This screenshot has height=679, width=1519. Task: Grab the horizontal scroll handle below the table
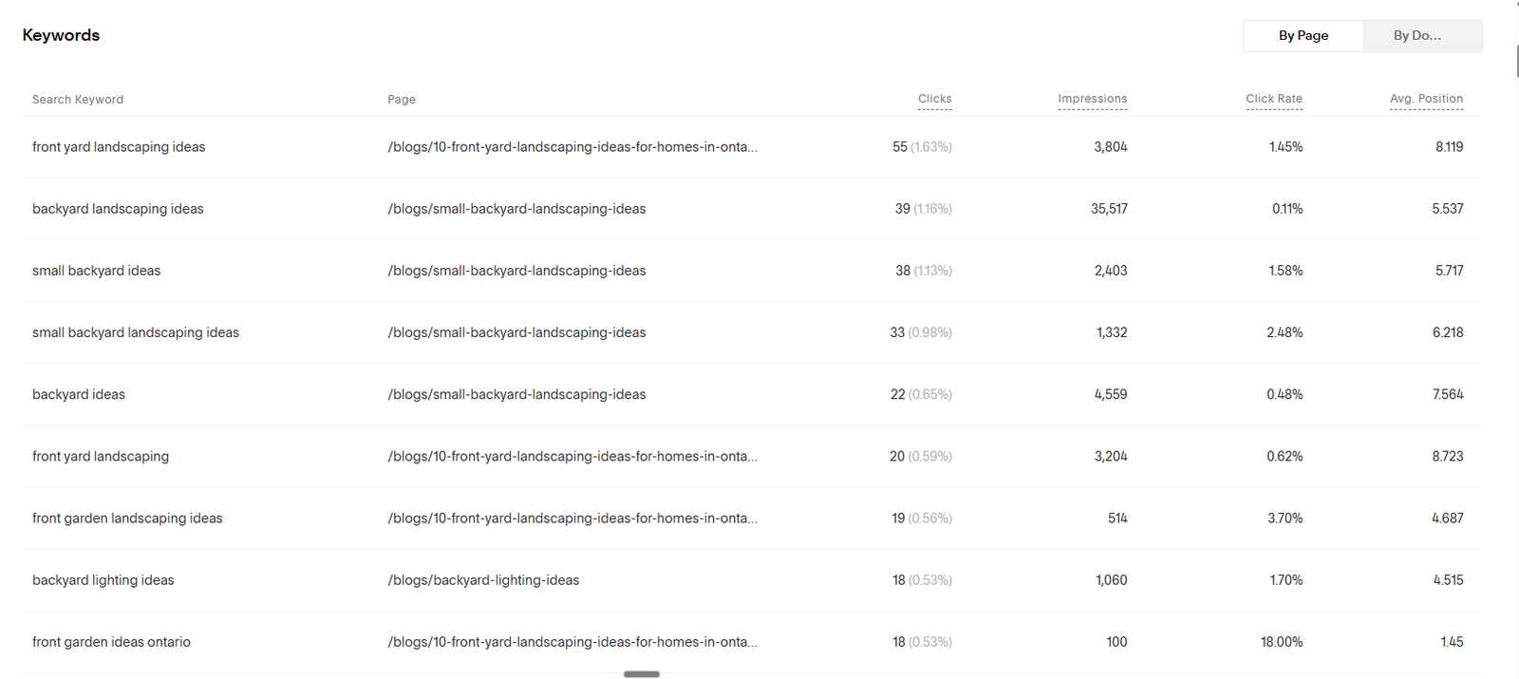(x=642, y=674)
